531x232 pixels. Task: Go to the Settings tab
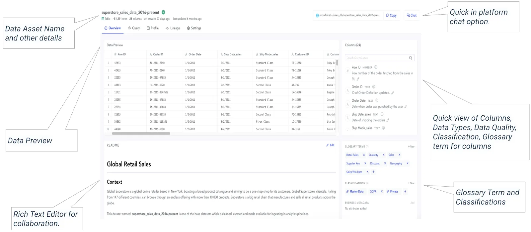(x=194, y=28)
